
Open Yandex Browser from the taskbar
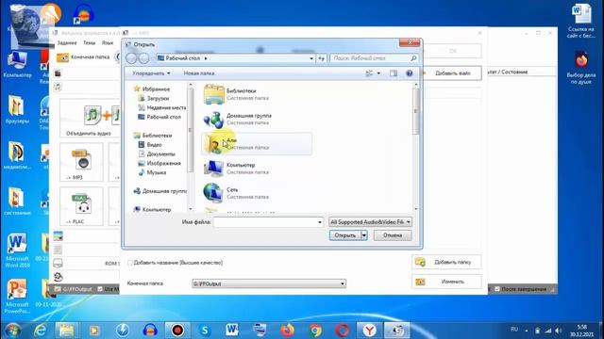pos(369,330)
